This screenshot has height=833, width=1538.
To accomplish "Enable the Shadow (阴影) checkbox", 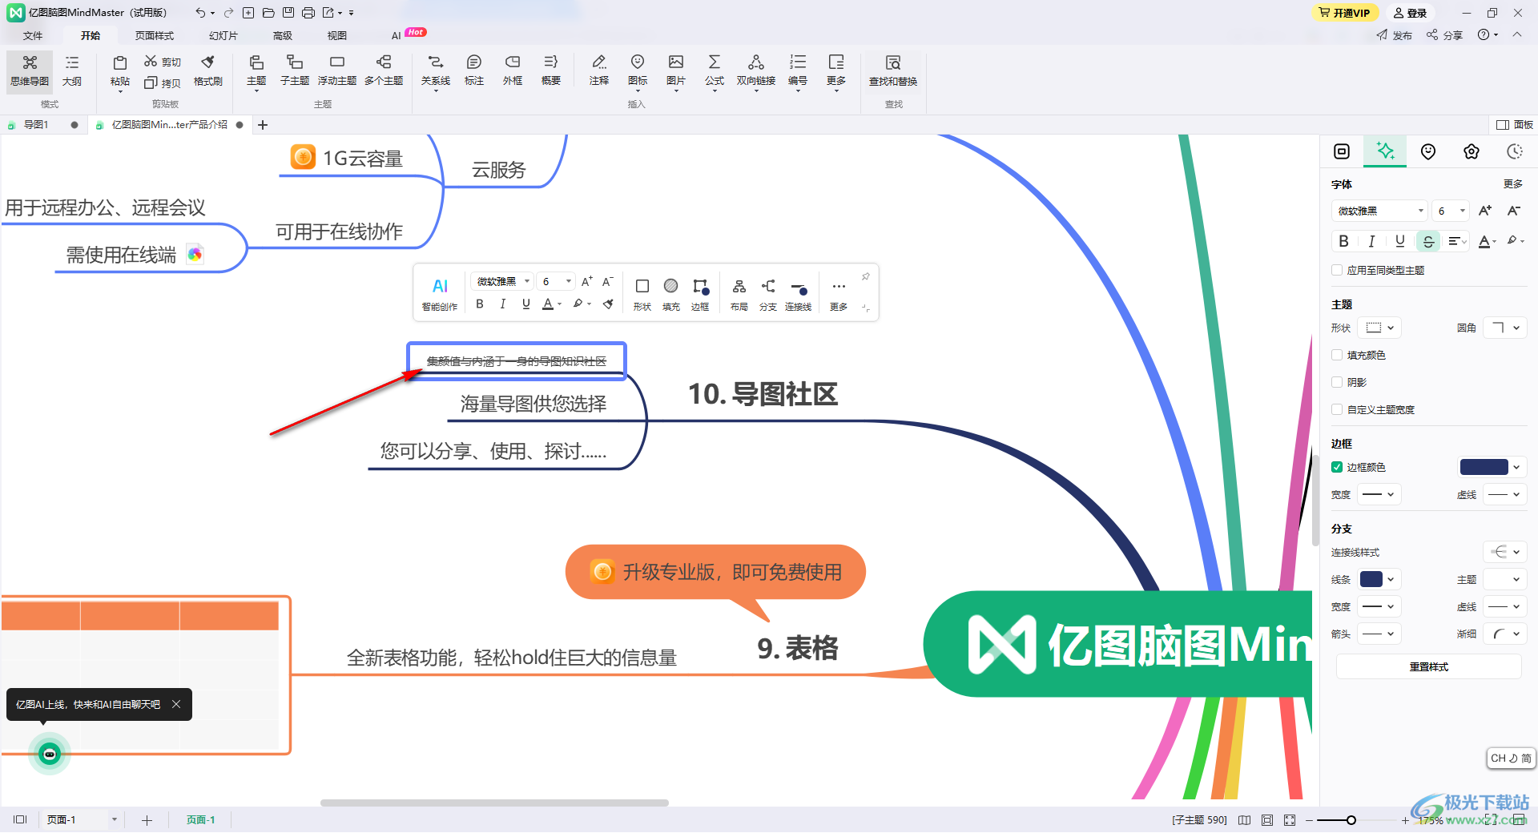I will coord(1337,382).
